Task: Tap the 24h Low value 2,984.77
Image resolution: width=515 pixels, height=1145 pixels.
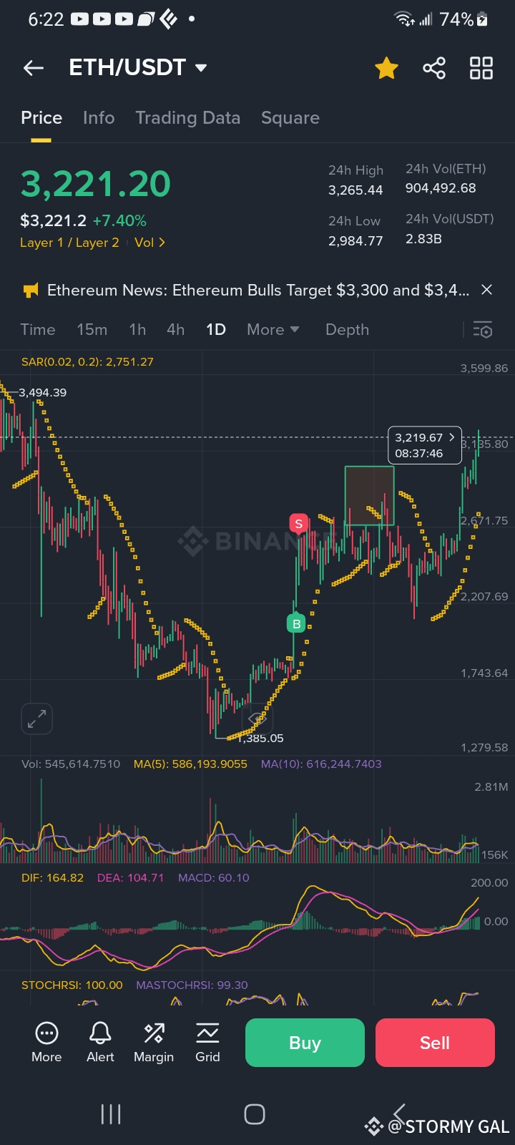Action: pyautogui.click(x=355, y=241)
